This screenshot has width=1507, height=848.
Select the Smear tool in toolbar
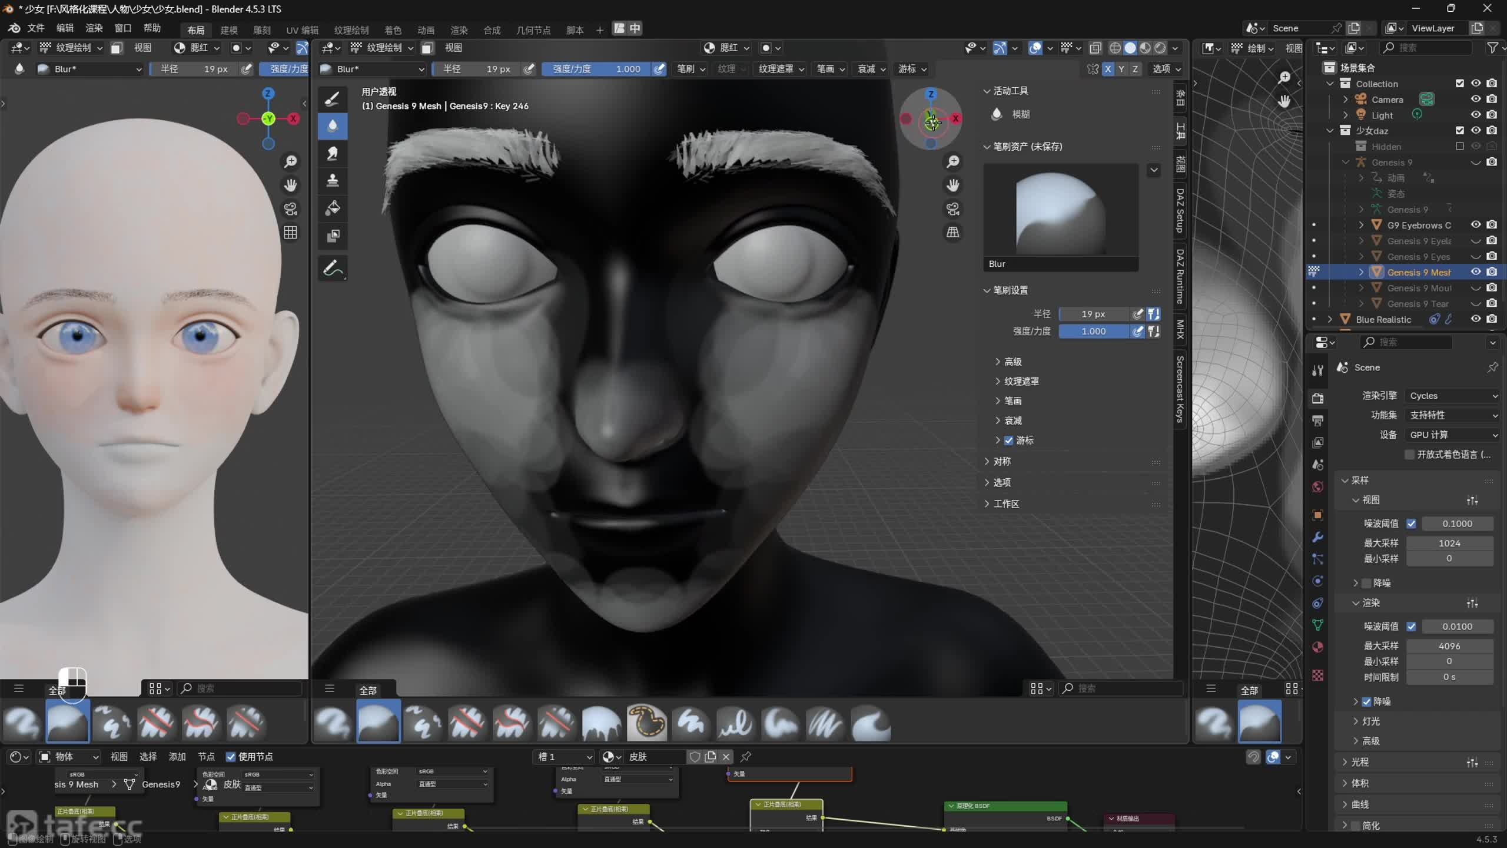coord(333,153)
